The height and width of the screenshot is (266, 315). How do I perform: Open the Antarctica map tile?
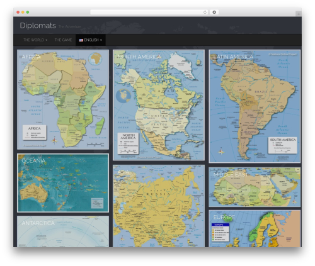pyautogui.click(x=63, y=231)
